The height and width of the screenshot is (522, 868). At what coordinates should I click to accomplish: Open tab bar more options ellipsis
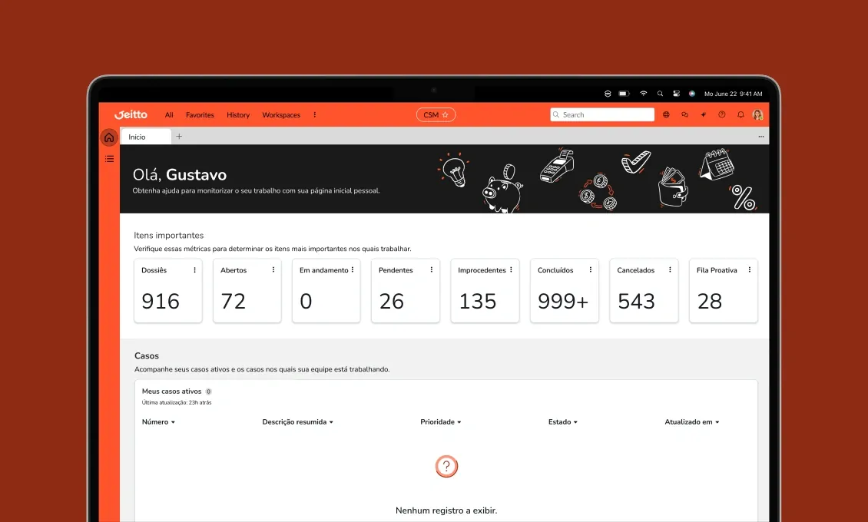761,137
